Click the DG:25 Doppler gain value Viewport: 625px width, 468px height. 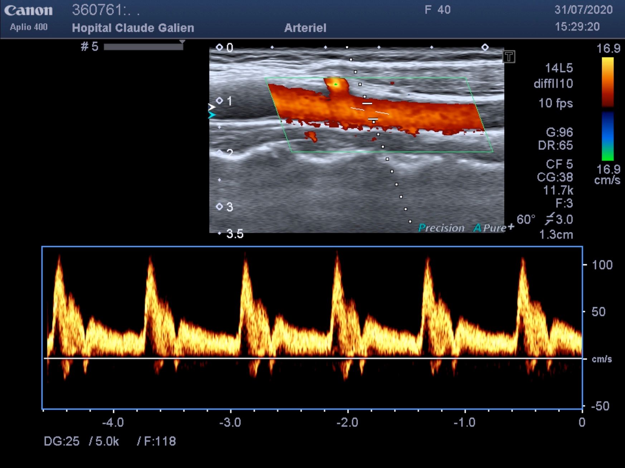tap(62, 441)
